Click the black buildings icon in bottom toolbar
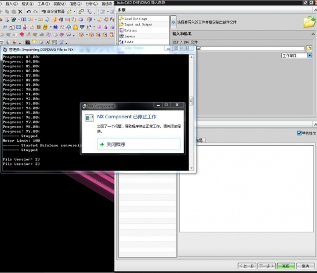 tap(28, 42)
